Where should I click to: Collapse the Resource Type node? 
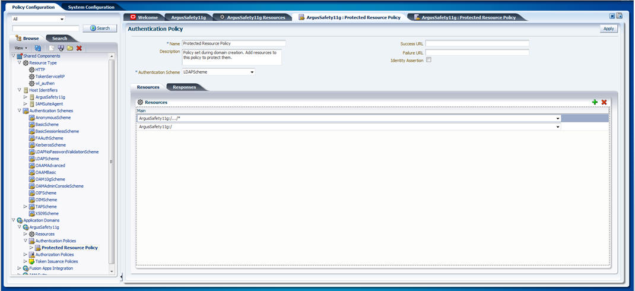click(20, 63)
